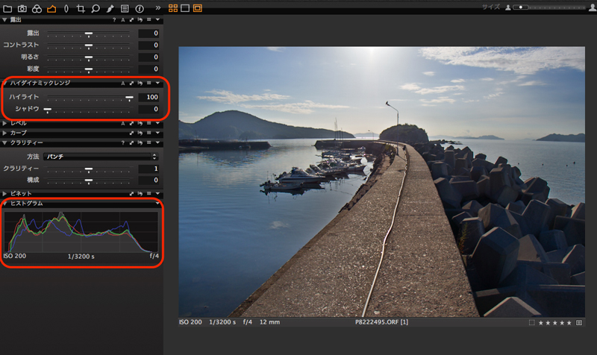Click auto adjust in ハイダイナミックレンジ panel
Viewport: 597px width, 355px height.
(x=123, y=84)
